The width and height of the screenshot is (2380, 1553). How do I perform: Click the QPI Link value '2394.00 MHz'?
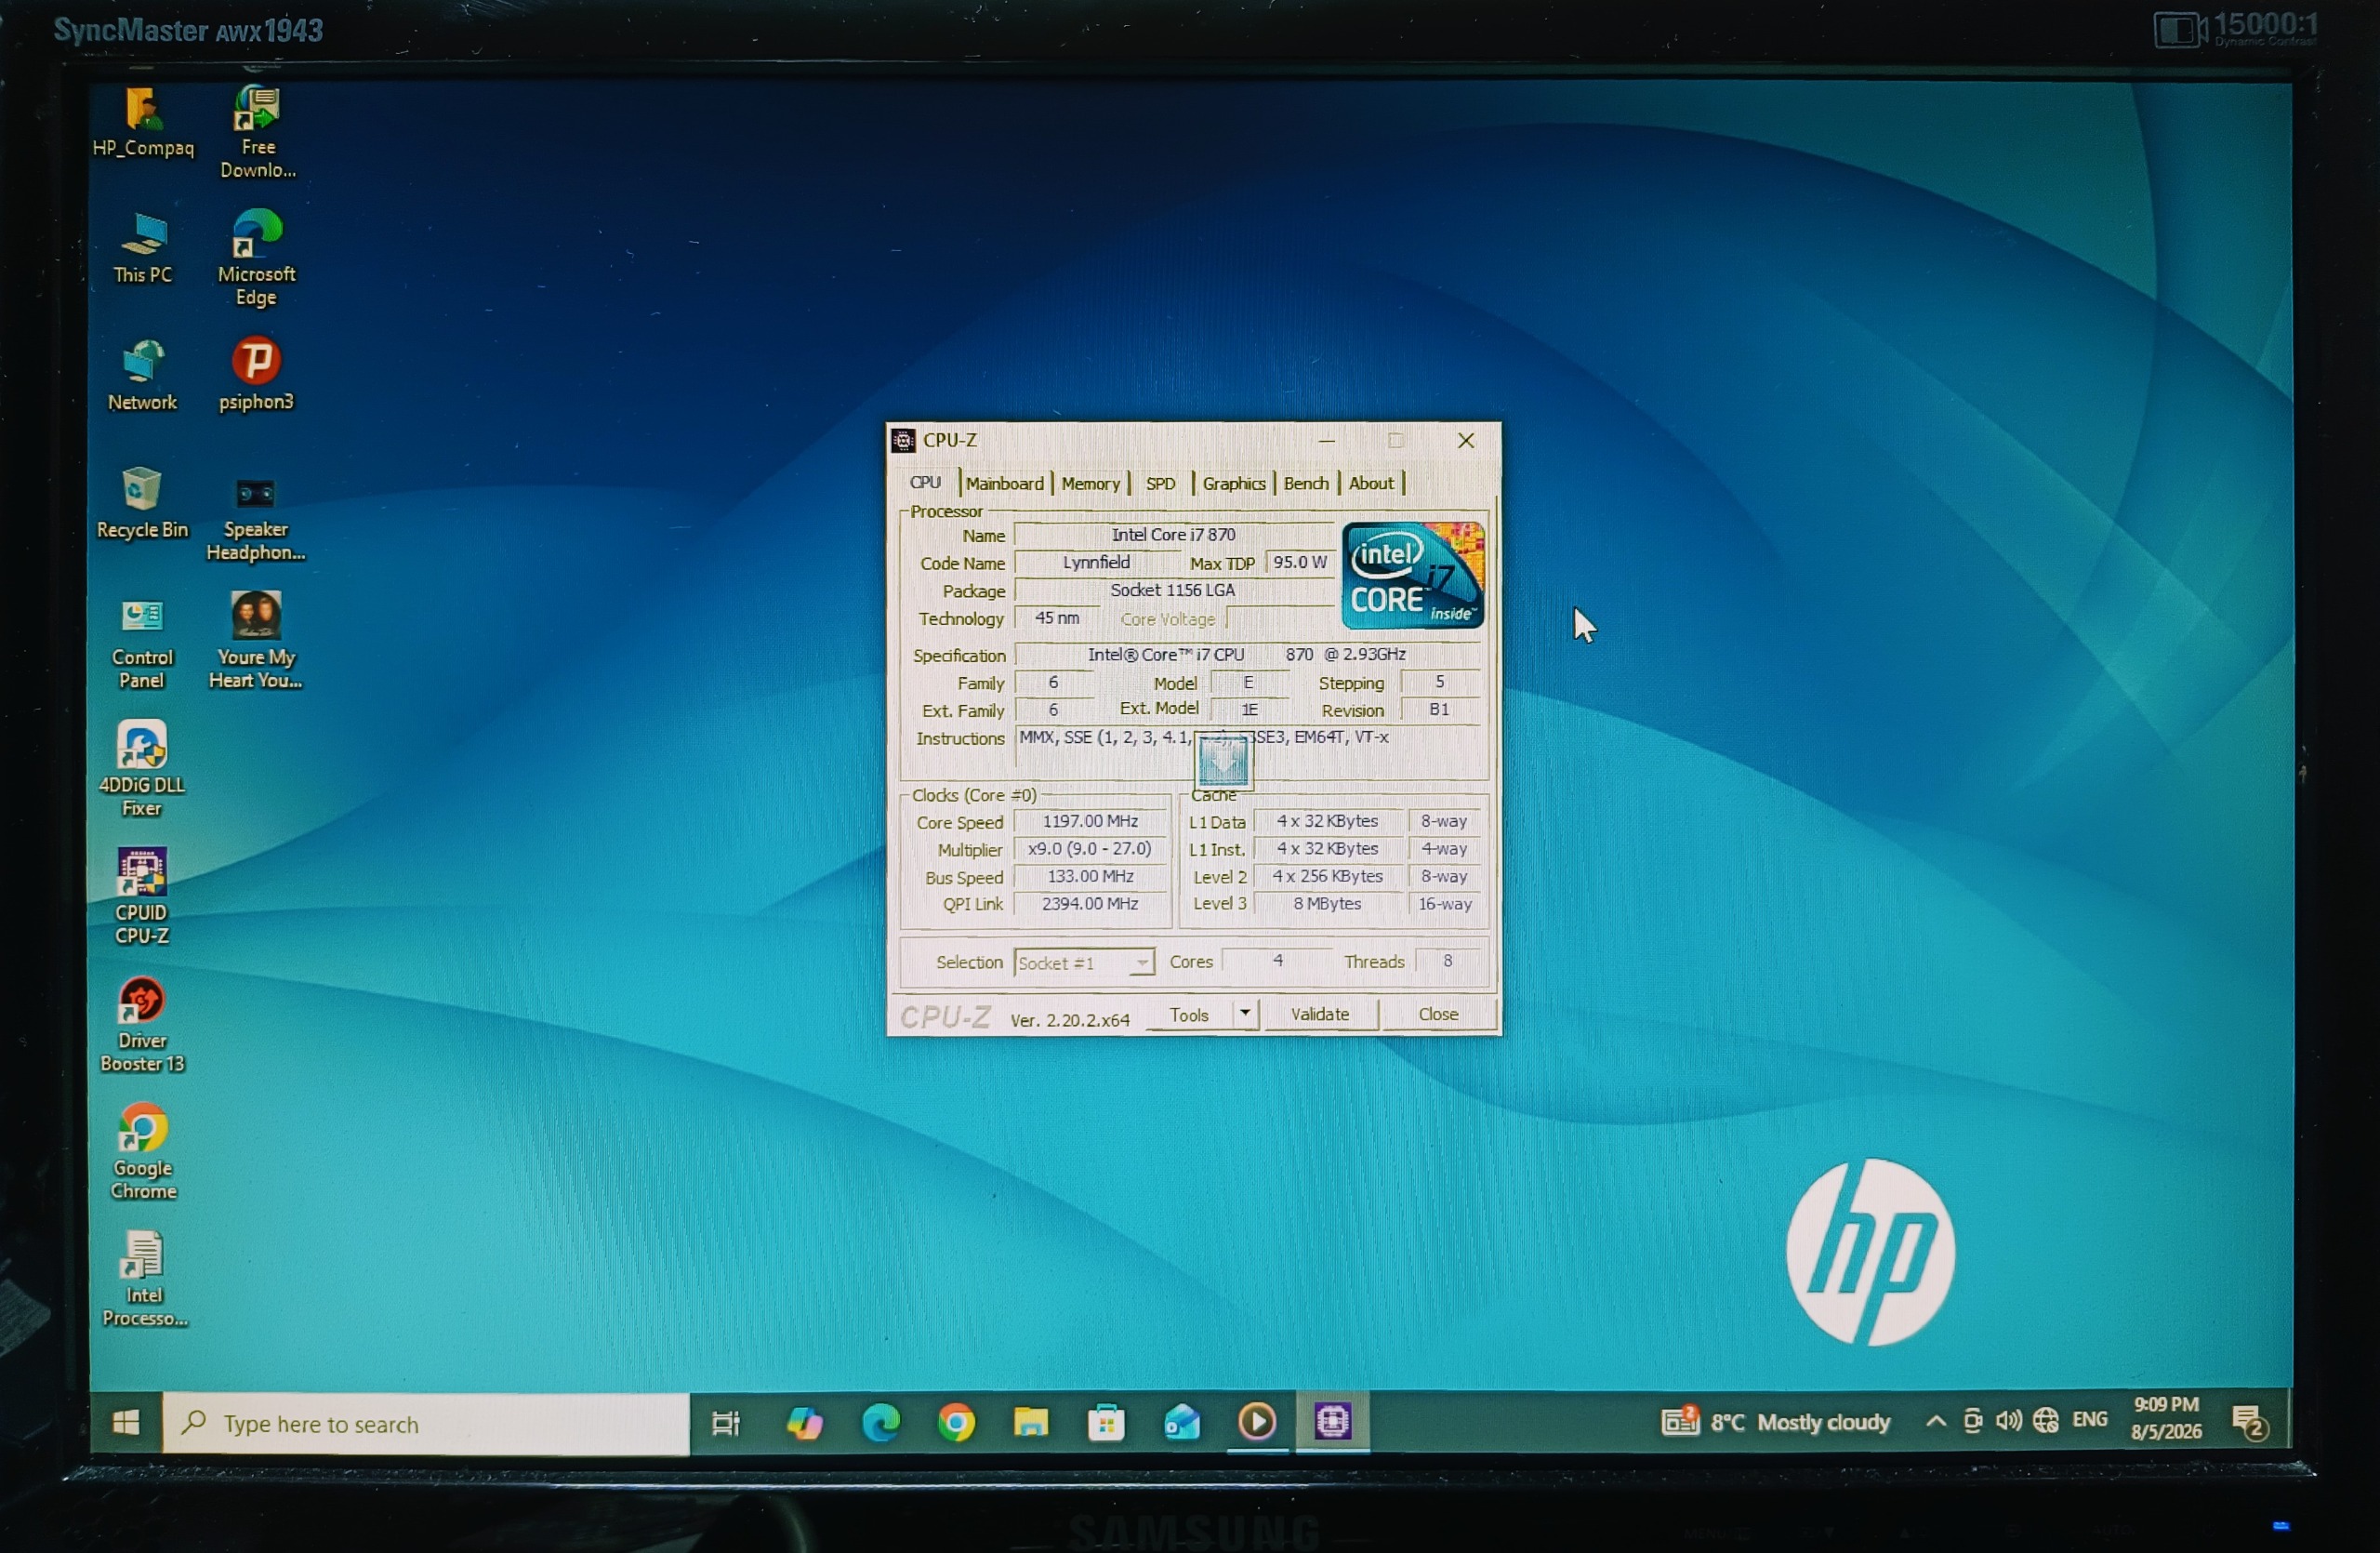1090,903
